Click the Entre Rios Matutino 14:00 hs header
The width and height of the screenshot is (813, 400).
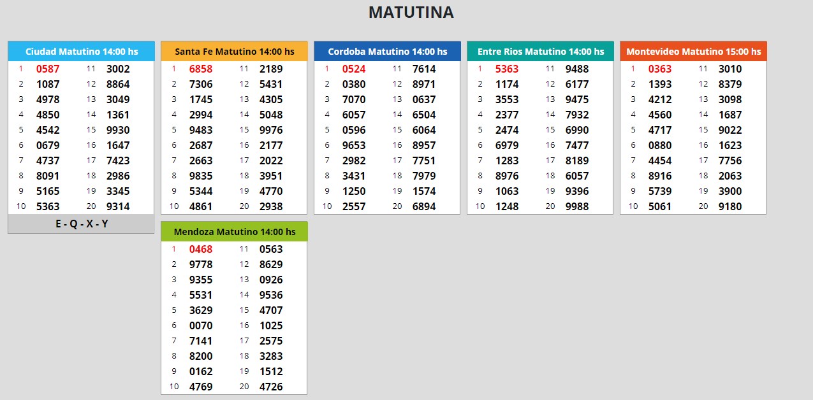point(540,52)
